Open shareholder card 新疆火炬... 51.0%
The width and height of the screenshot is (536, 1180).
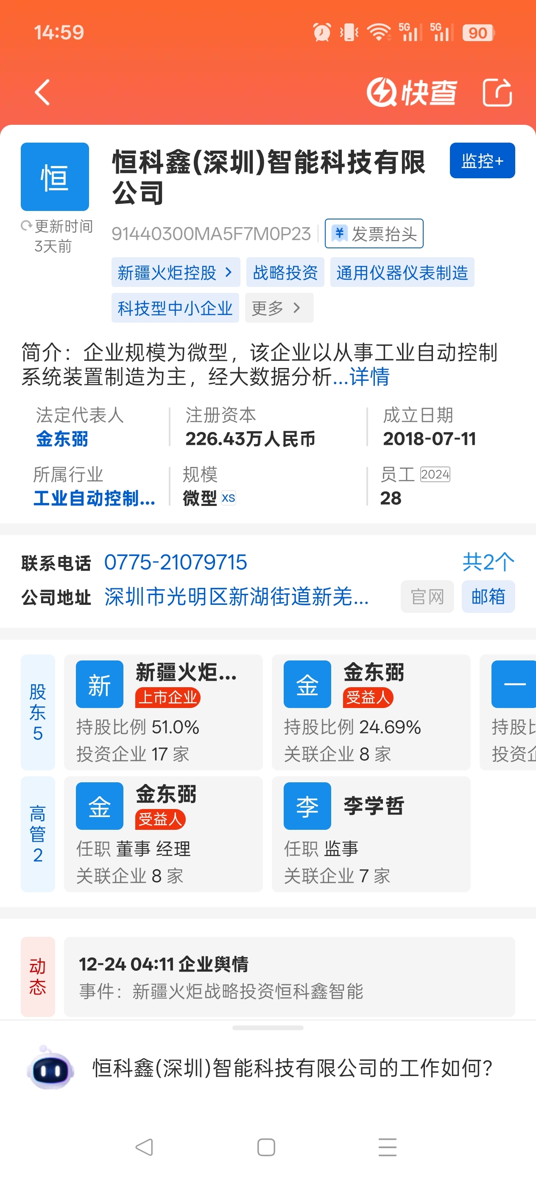tap(163, 712)
